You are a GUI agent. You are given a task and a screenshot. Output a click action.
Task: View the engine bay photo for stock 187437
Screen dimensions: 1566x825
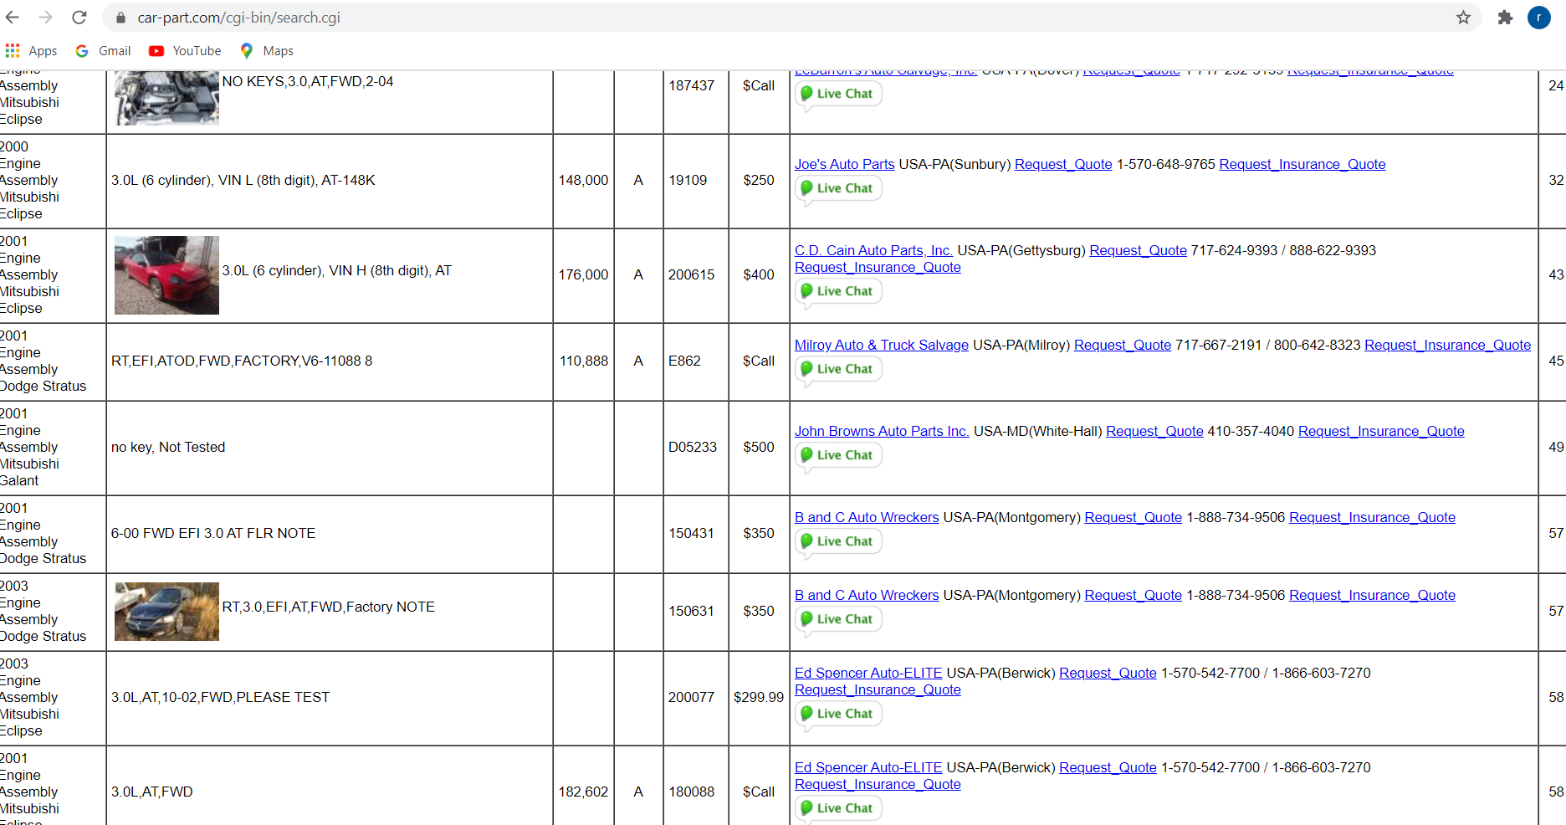pyautogui.click(x=166, y=98)
